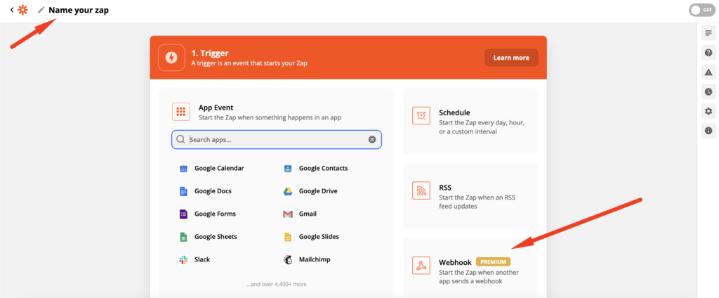
Task: Choose Google Sheets app label
Action: coord(216,236)
